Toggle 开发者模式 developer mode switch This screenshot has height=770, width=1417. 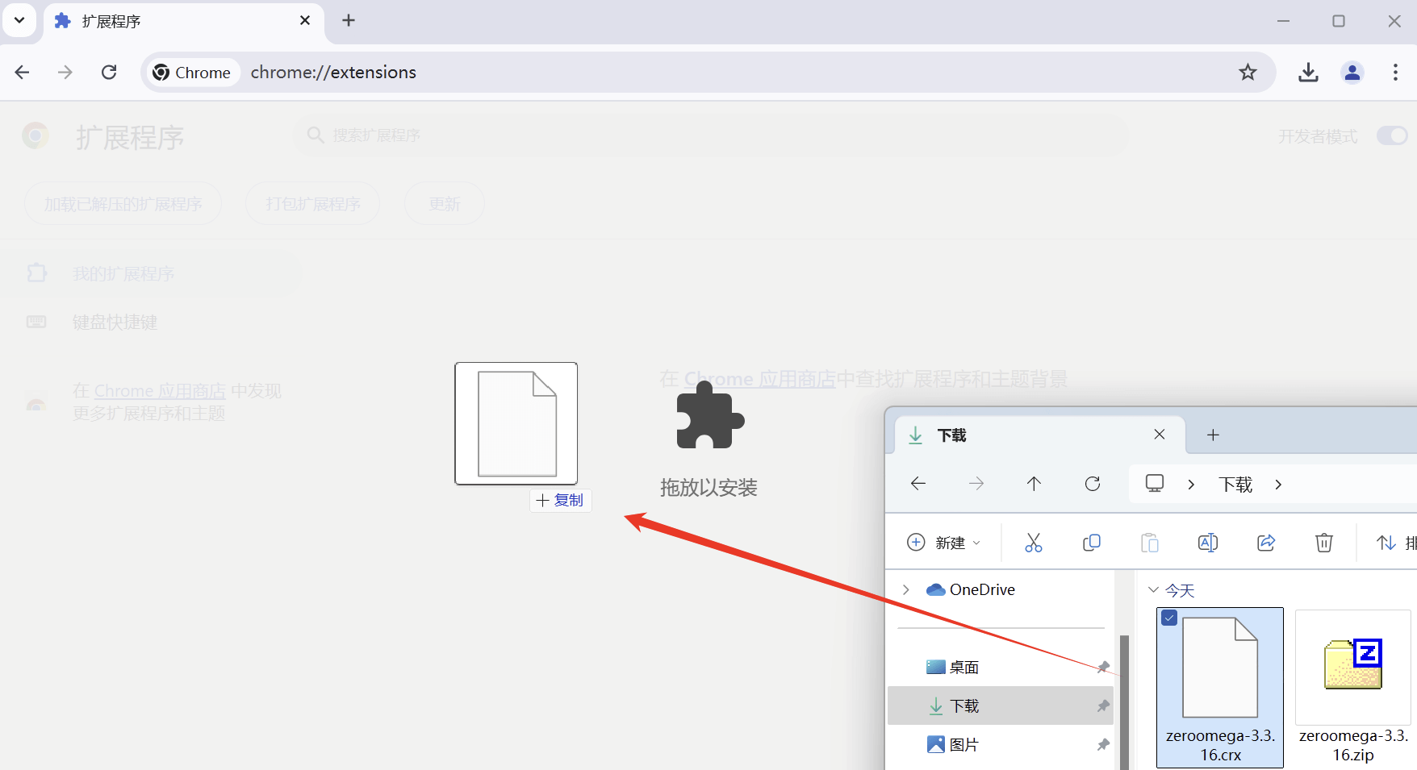click(x=1392, y=135)
